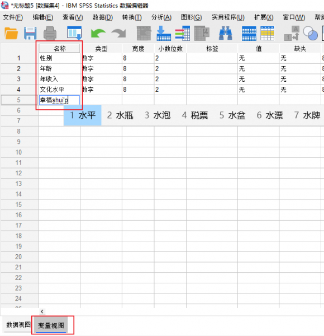Viewport: 324px width, 336px height.
Task: Click the Insert cases icon
Action: pyautogui.click(x=249, y=34)
